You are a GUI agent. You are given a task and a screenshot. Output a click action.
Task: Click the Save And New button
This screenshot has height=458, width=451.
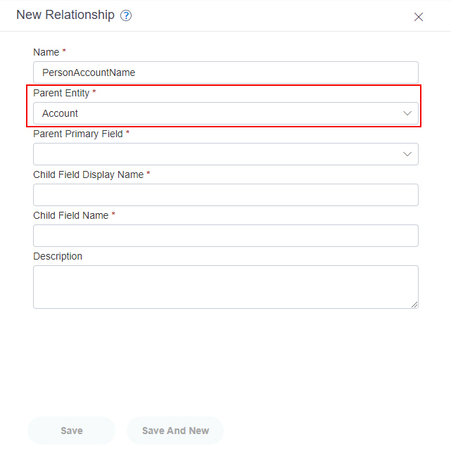(175, 431)
